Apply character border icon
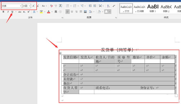 point(60,6)
